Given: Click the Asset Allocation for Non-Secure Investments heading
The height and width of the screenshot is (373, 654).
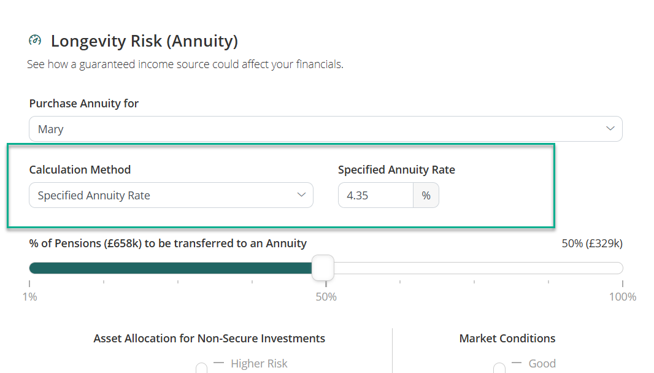Looking at the screenshot, I should [x=209, y=339].
